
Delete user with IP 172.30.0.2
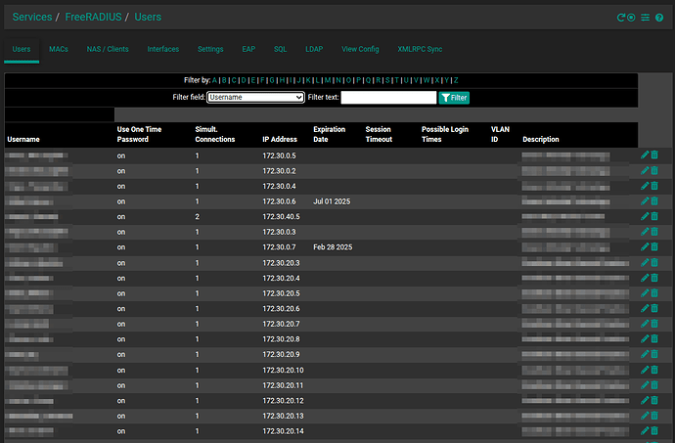click(x=654, y=170)
